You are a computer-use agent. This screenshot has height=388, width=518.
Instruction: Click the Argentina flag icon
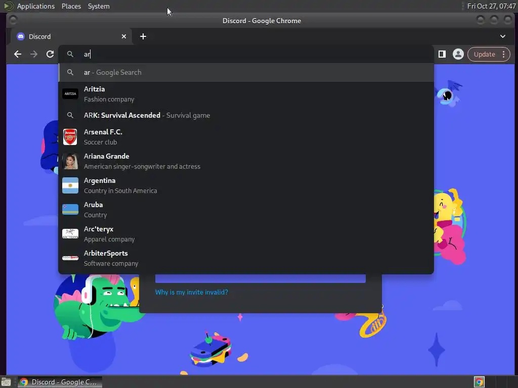(x=70, y=185)
